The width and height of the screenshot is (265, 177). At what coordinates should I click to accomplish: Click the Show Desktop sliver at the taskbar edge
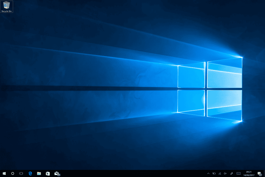[264, 173]
